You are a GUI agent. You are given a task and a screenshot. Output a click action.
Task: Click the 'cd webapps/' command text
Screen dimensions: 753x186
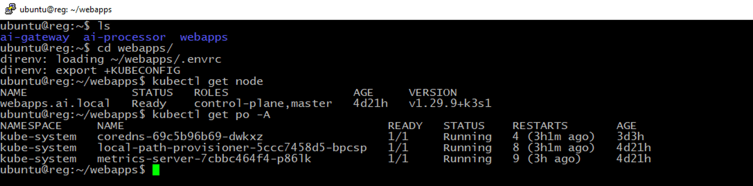click(x=135, y=48)
